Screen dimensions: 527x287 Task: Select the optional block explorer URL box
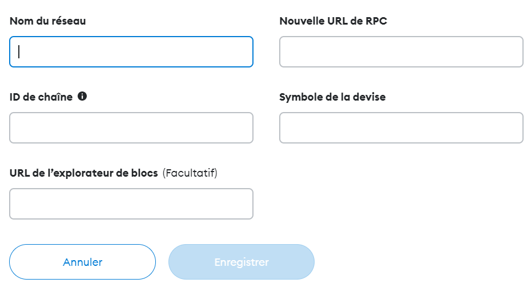point(131,204)
